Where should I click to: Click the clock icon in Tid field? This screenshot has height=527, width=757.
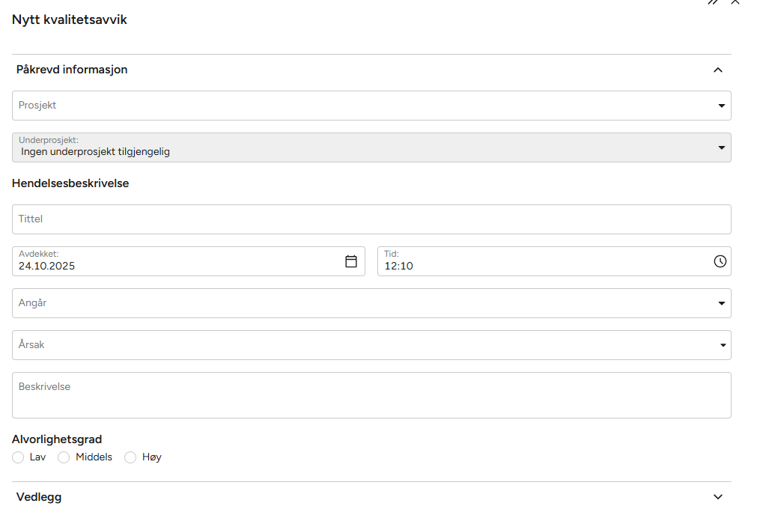click(720, 261)
